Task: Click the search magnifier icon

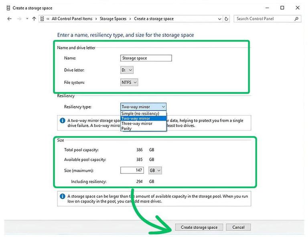Action: click(x=296, y=19)
